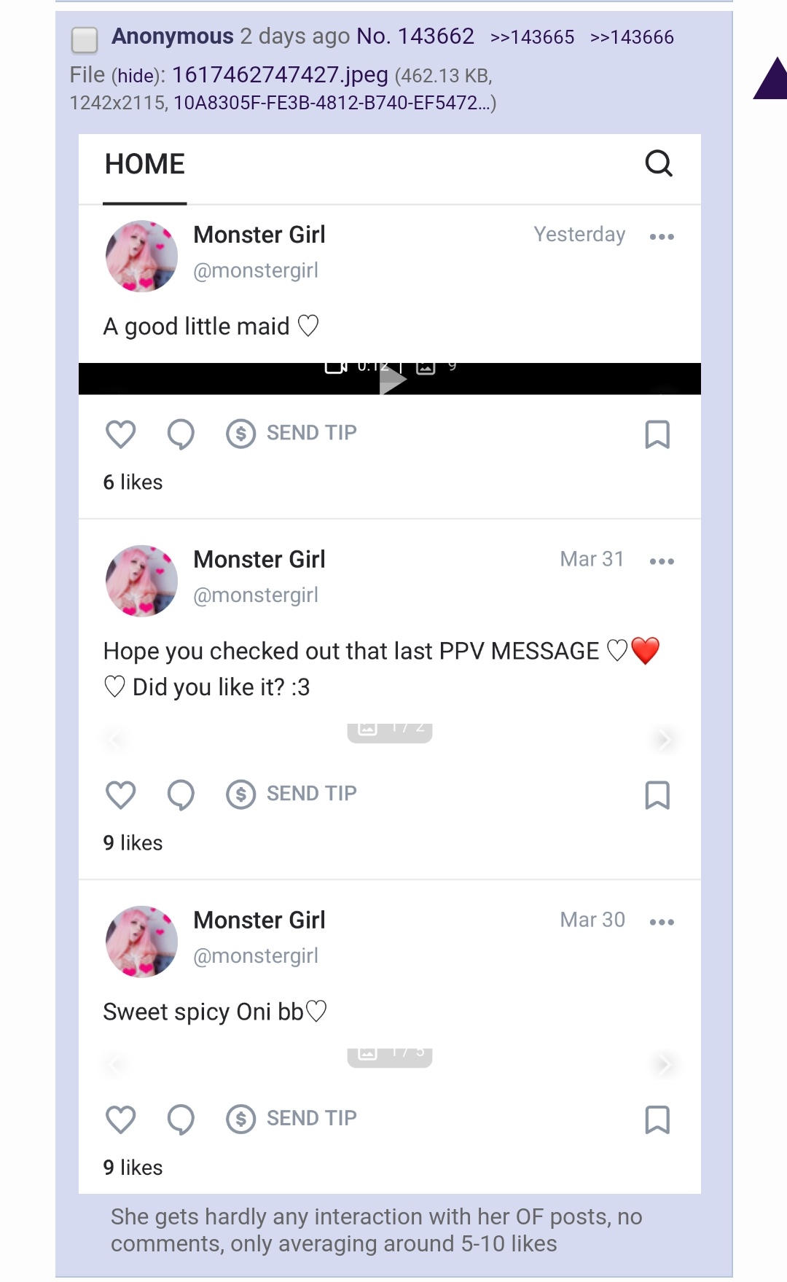Follow reply link >>143665
This screenshot has height=1282, width=787.
tap(532, 37)
